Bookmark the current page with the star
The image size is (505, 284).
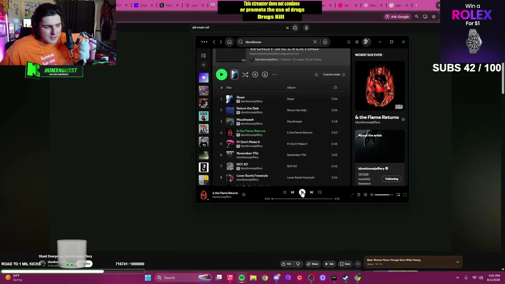434,17
